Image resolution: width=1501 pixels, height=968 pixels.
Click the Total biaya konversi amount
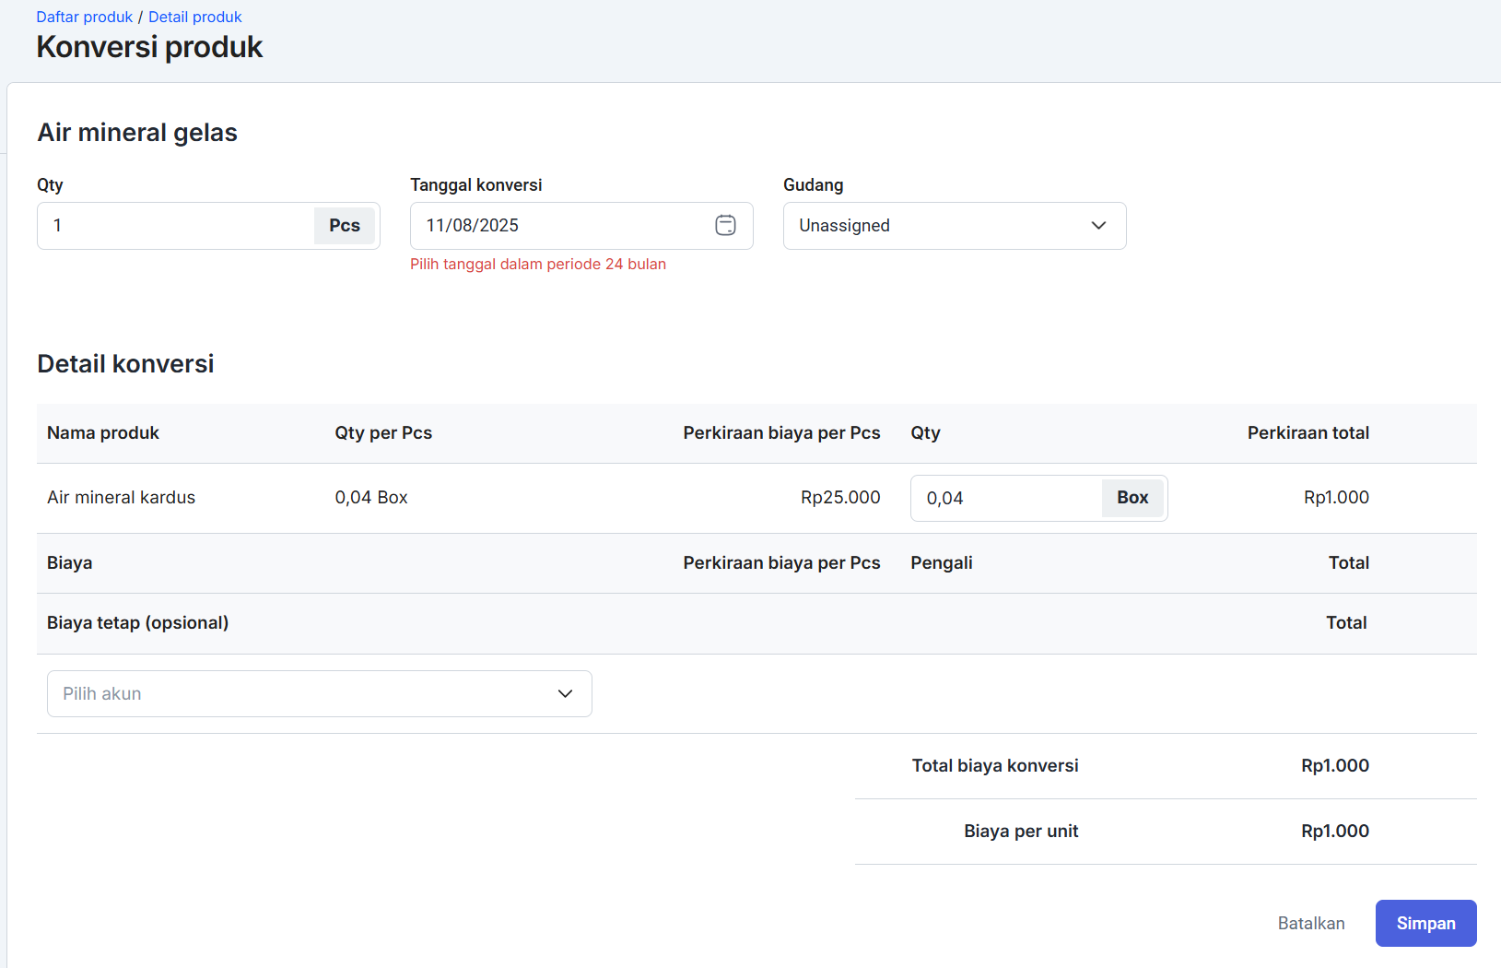pyautogui.click(x=1334, y=766)
